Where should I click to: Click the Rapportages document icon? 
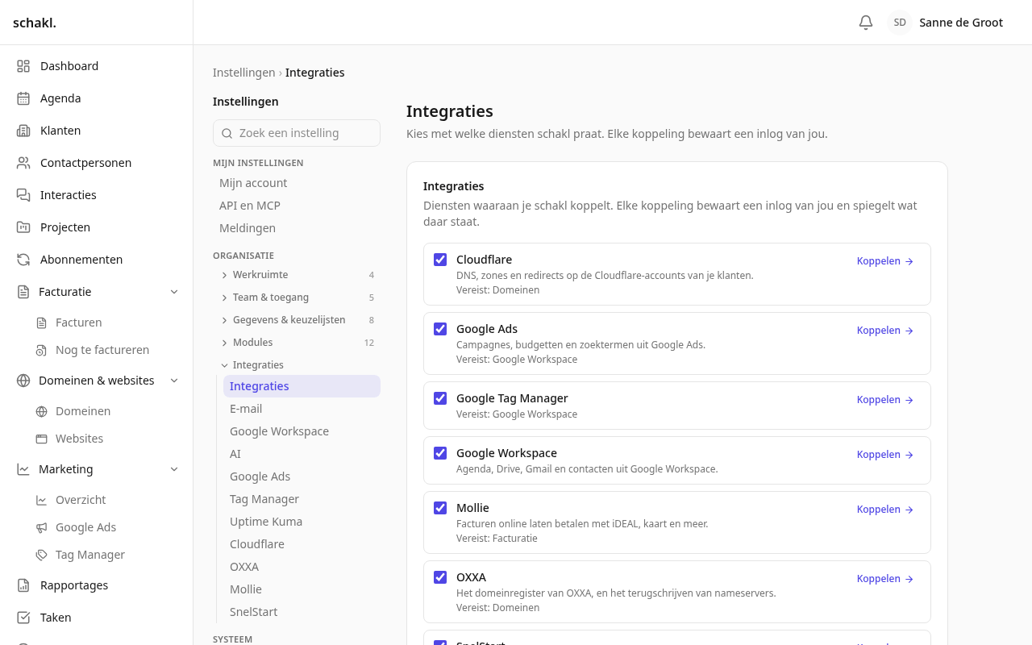pyautogui.click(x=23, y=585)
